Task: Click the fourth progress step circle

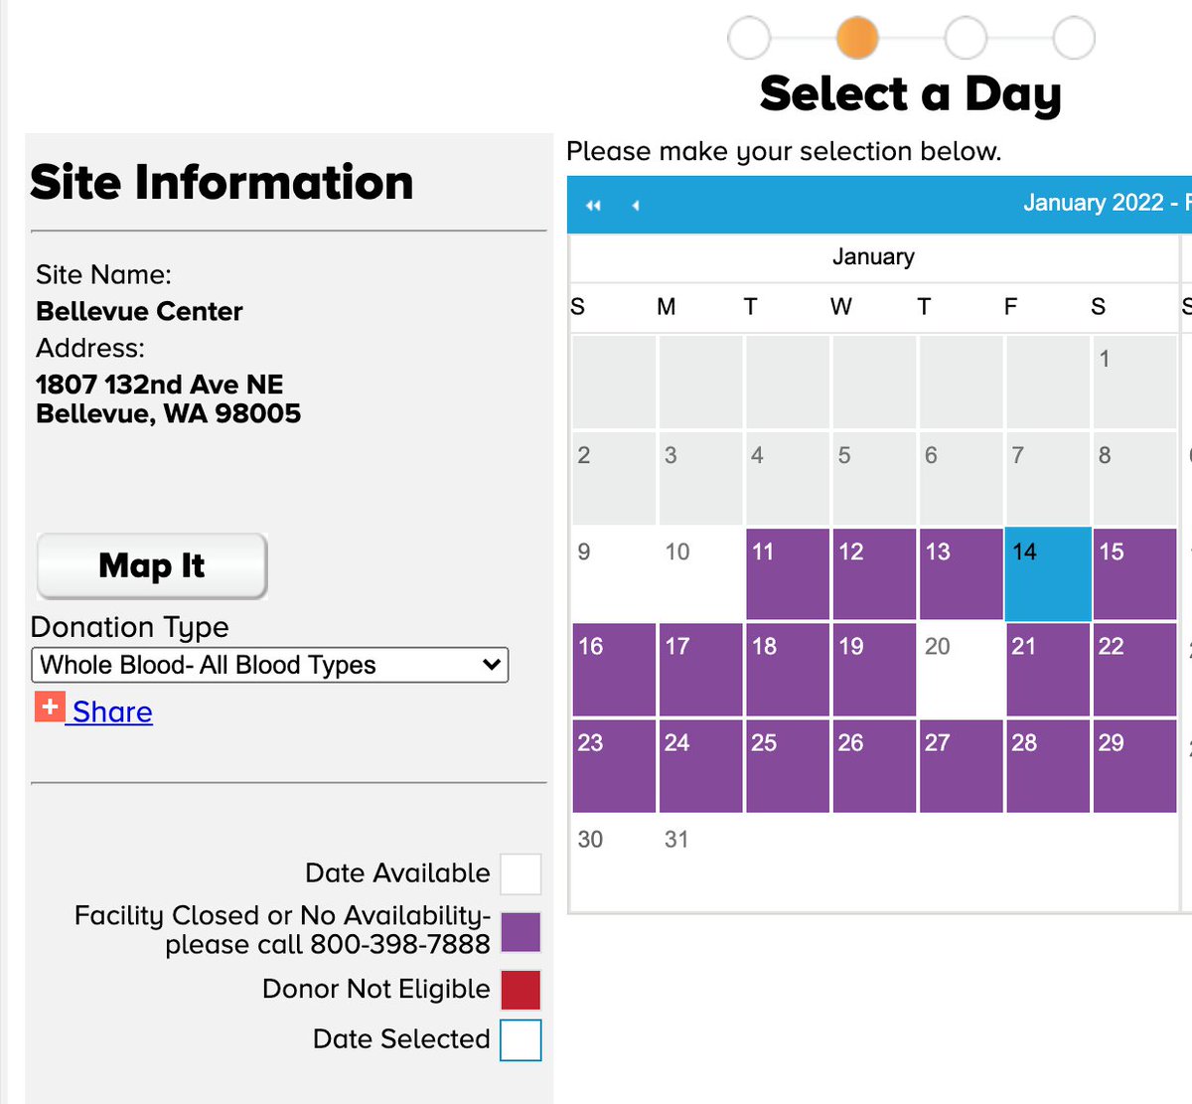Action: click(x=1074, y=38)
